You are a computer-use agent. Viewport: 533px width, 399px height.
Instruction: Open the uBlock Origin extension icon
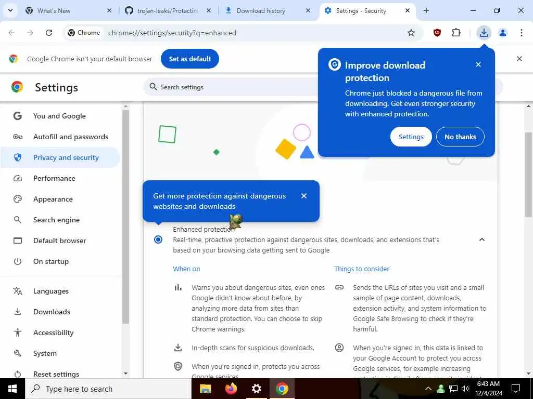437,33
